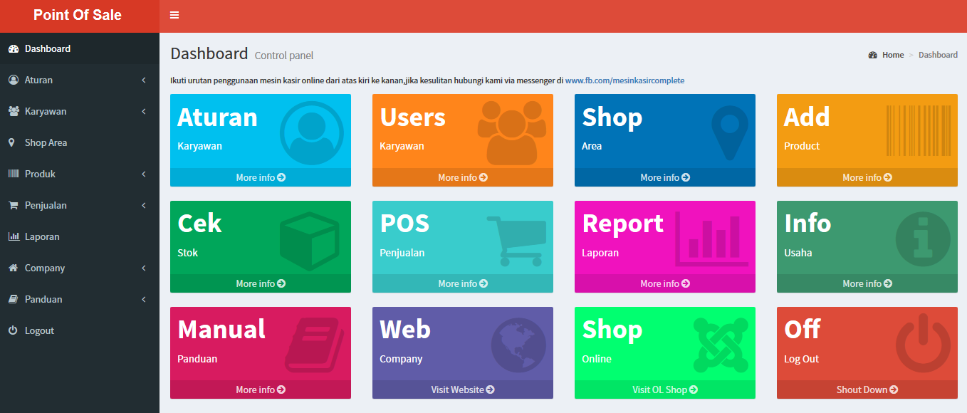Click the map pin icon on Shop Area tile
The width and height of the screenshot is (967, 413).
tap(730, 132)
